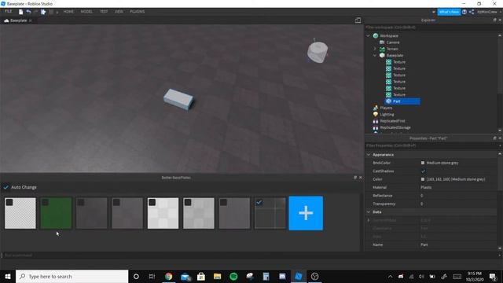503x283 pixels.
Task: Click the New file icon in quick access bar
Action: click(x=20, y=12)
